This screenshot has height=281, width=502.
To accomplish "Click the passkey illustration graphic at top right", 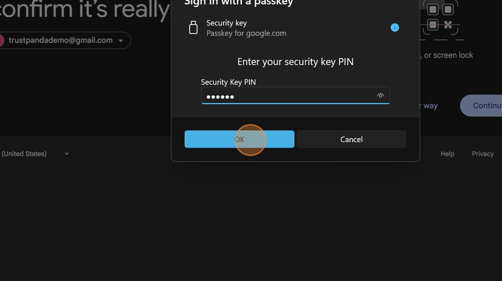I will pos(441,17).
